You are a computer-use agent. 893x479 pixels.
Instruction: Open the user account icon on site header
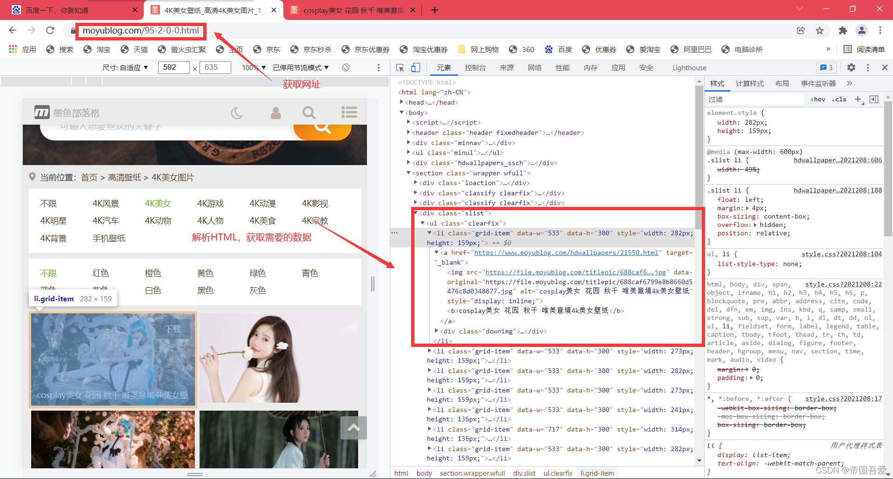click(x=276, y=113)
